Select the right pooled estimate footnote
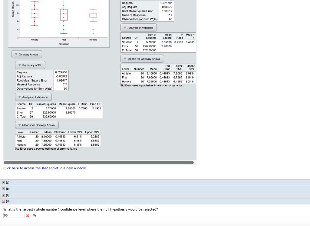 point(151,85)
